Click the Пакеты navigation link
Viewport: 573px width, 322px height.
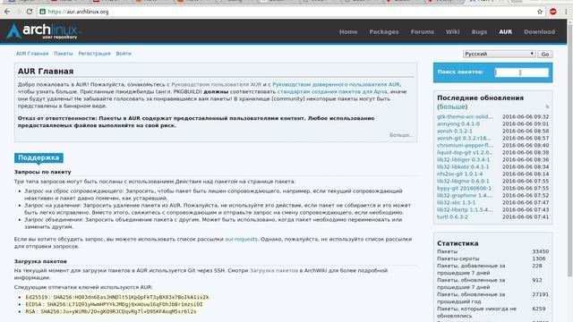(x=64, y=54)
